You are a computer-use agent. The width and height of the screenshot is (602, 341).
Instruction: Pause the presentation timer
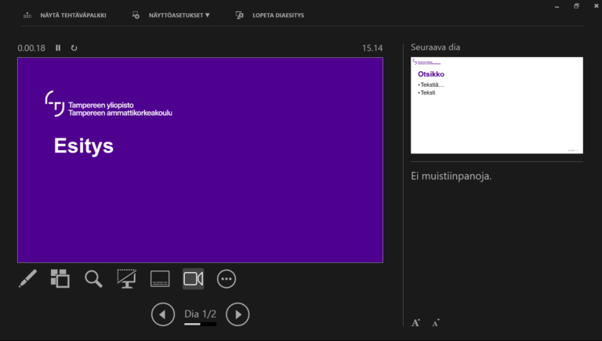pyautogui.click(x=58, y=48)
